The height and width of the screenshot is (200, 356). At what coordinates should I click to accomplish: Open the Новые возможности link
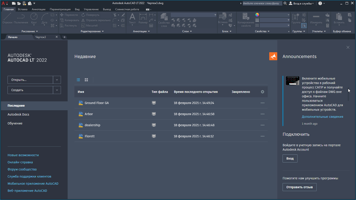[23, 155]
